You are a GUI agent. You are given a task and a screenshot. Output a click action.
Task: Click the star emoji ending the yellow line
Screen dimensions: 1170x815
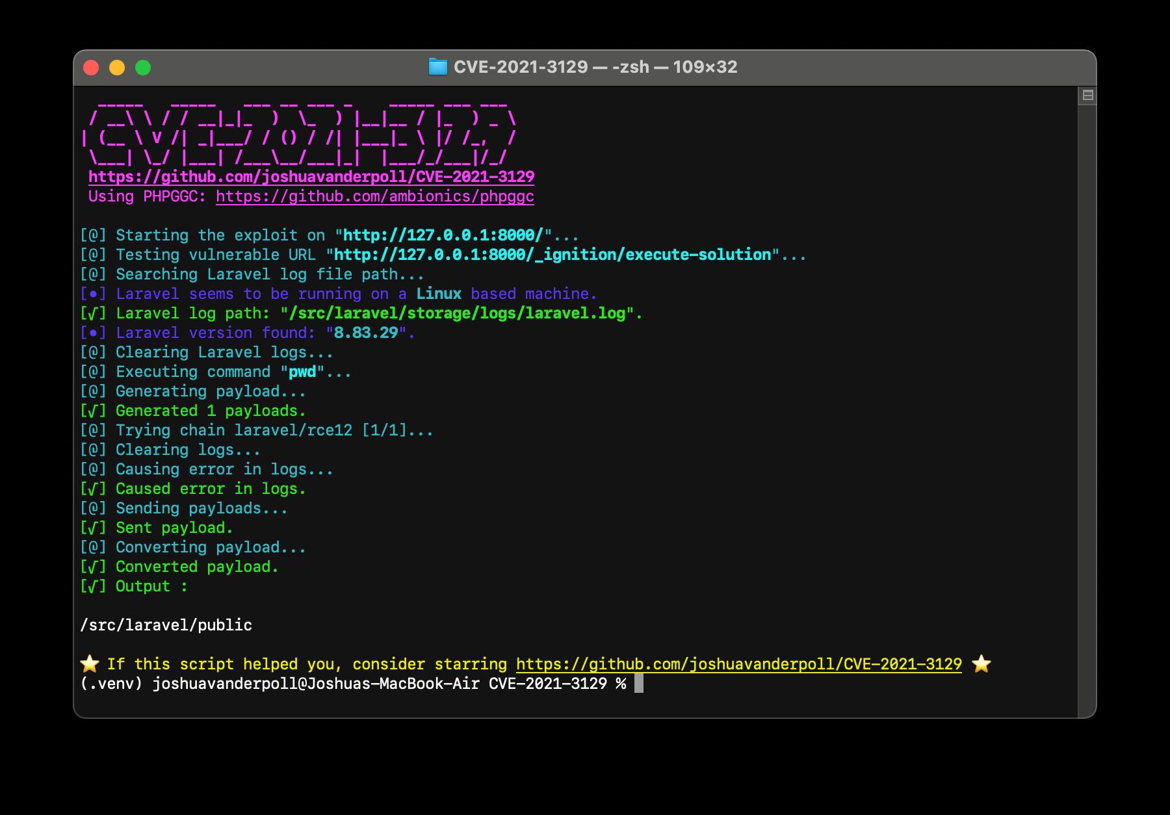coord(981,664)
